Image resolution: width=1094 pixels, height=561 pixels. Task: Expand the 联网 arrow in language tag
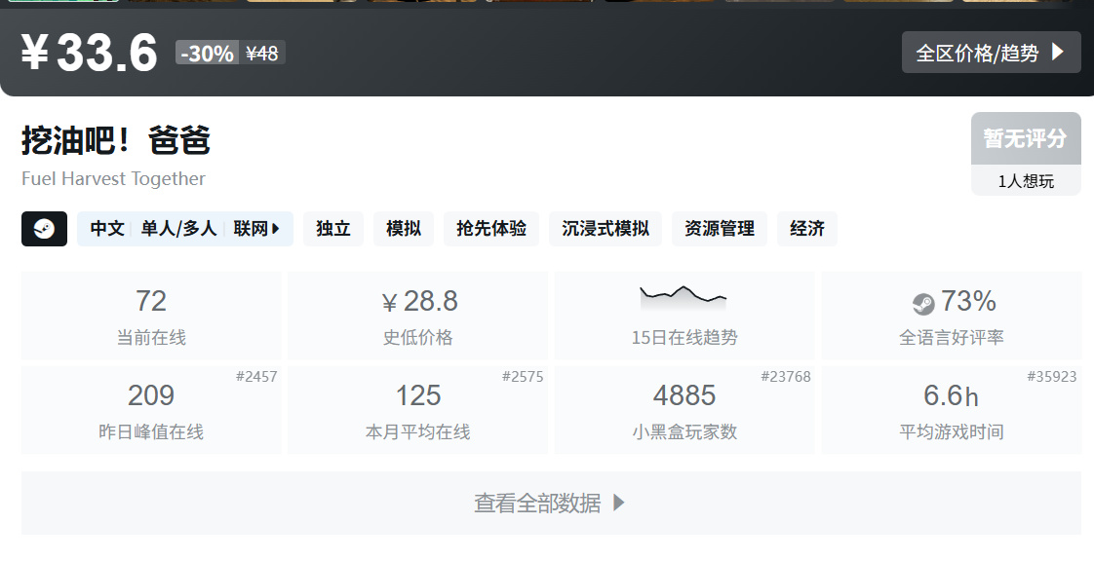tap(276, 229)
